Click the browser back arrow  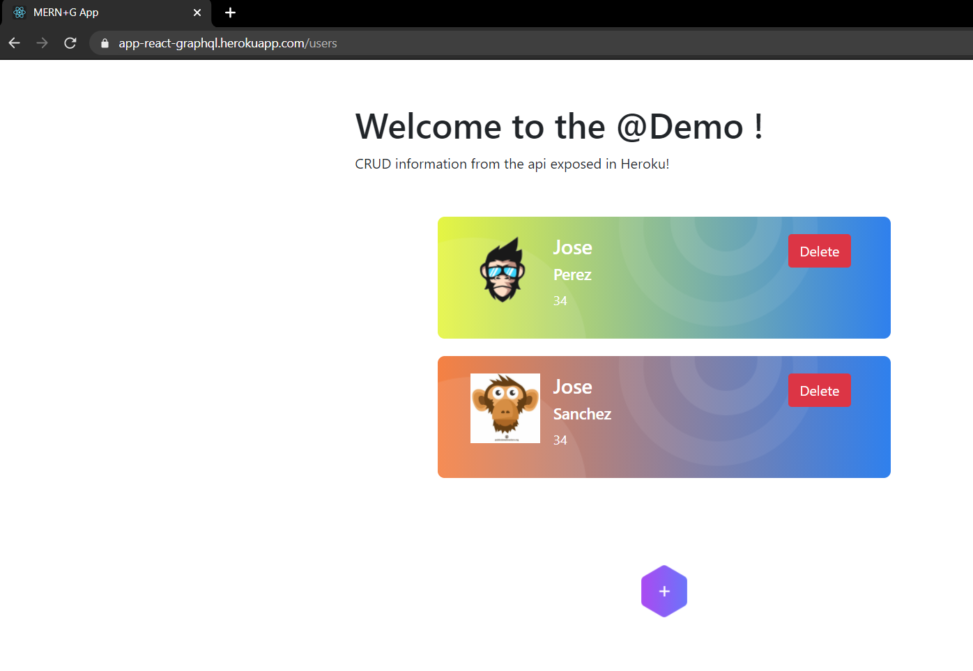point(15,43)
